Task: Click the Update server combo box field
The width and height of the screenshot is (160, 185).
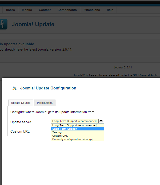Action: [x=78, y=121]
